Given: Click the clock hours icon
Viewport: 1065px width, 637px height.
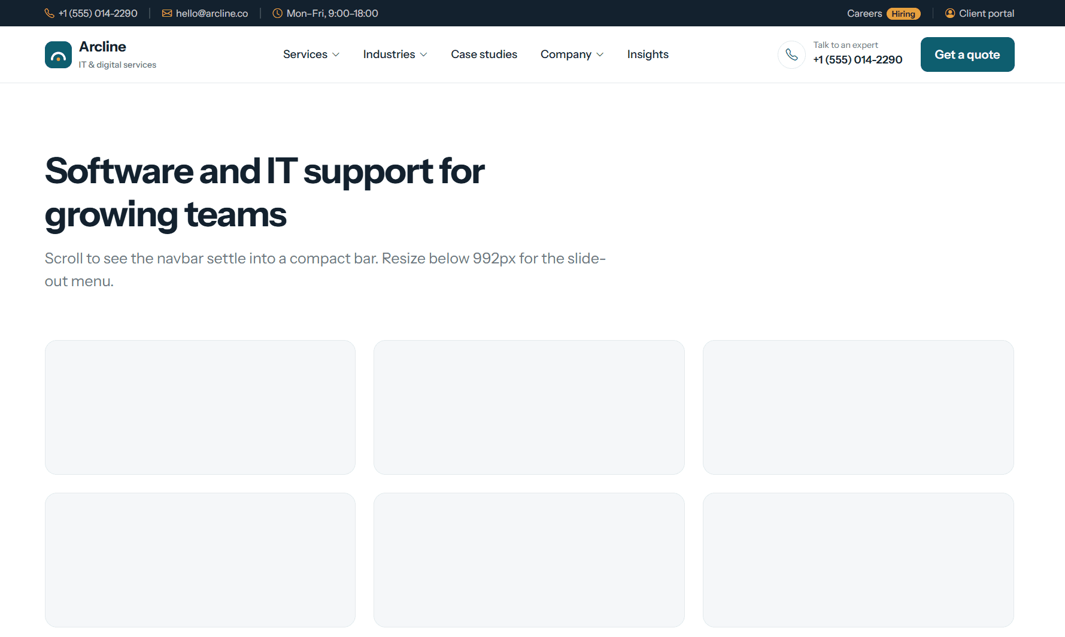Looking at the screenshot, I should click(278, 13).
